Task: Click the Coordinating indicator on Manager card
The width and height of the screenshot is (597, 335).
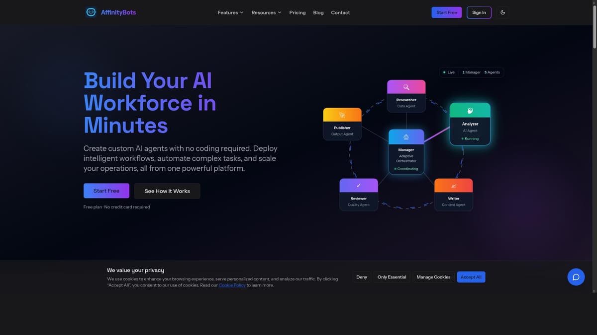Action: pyautogui.click(x=406, y=168)
